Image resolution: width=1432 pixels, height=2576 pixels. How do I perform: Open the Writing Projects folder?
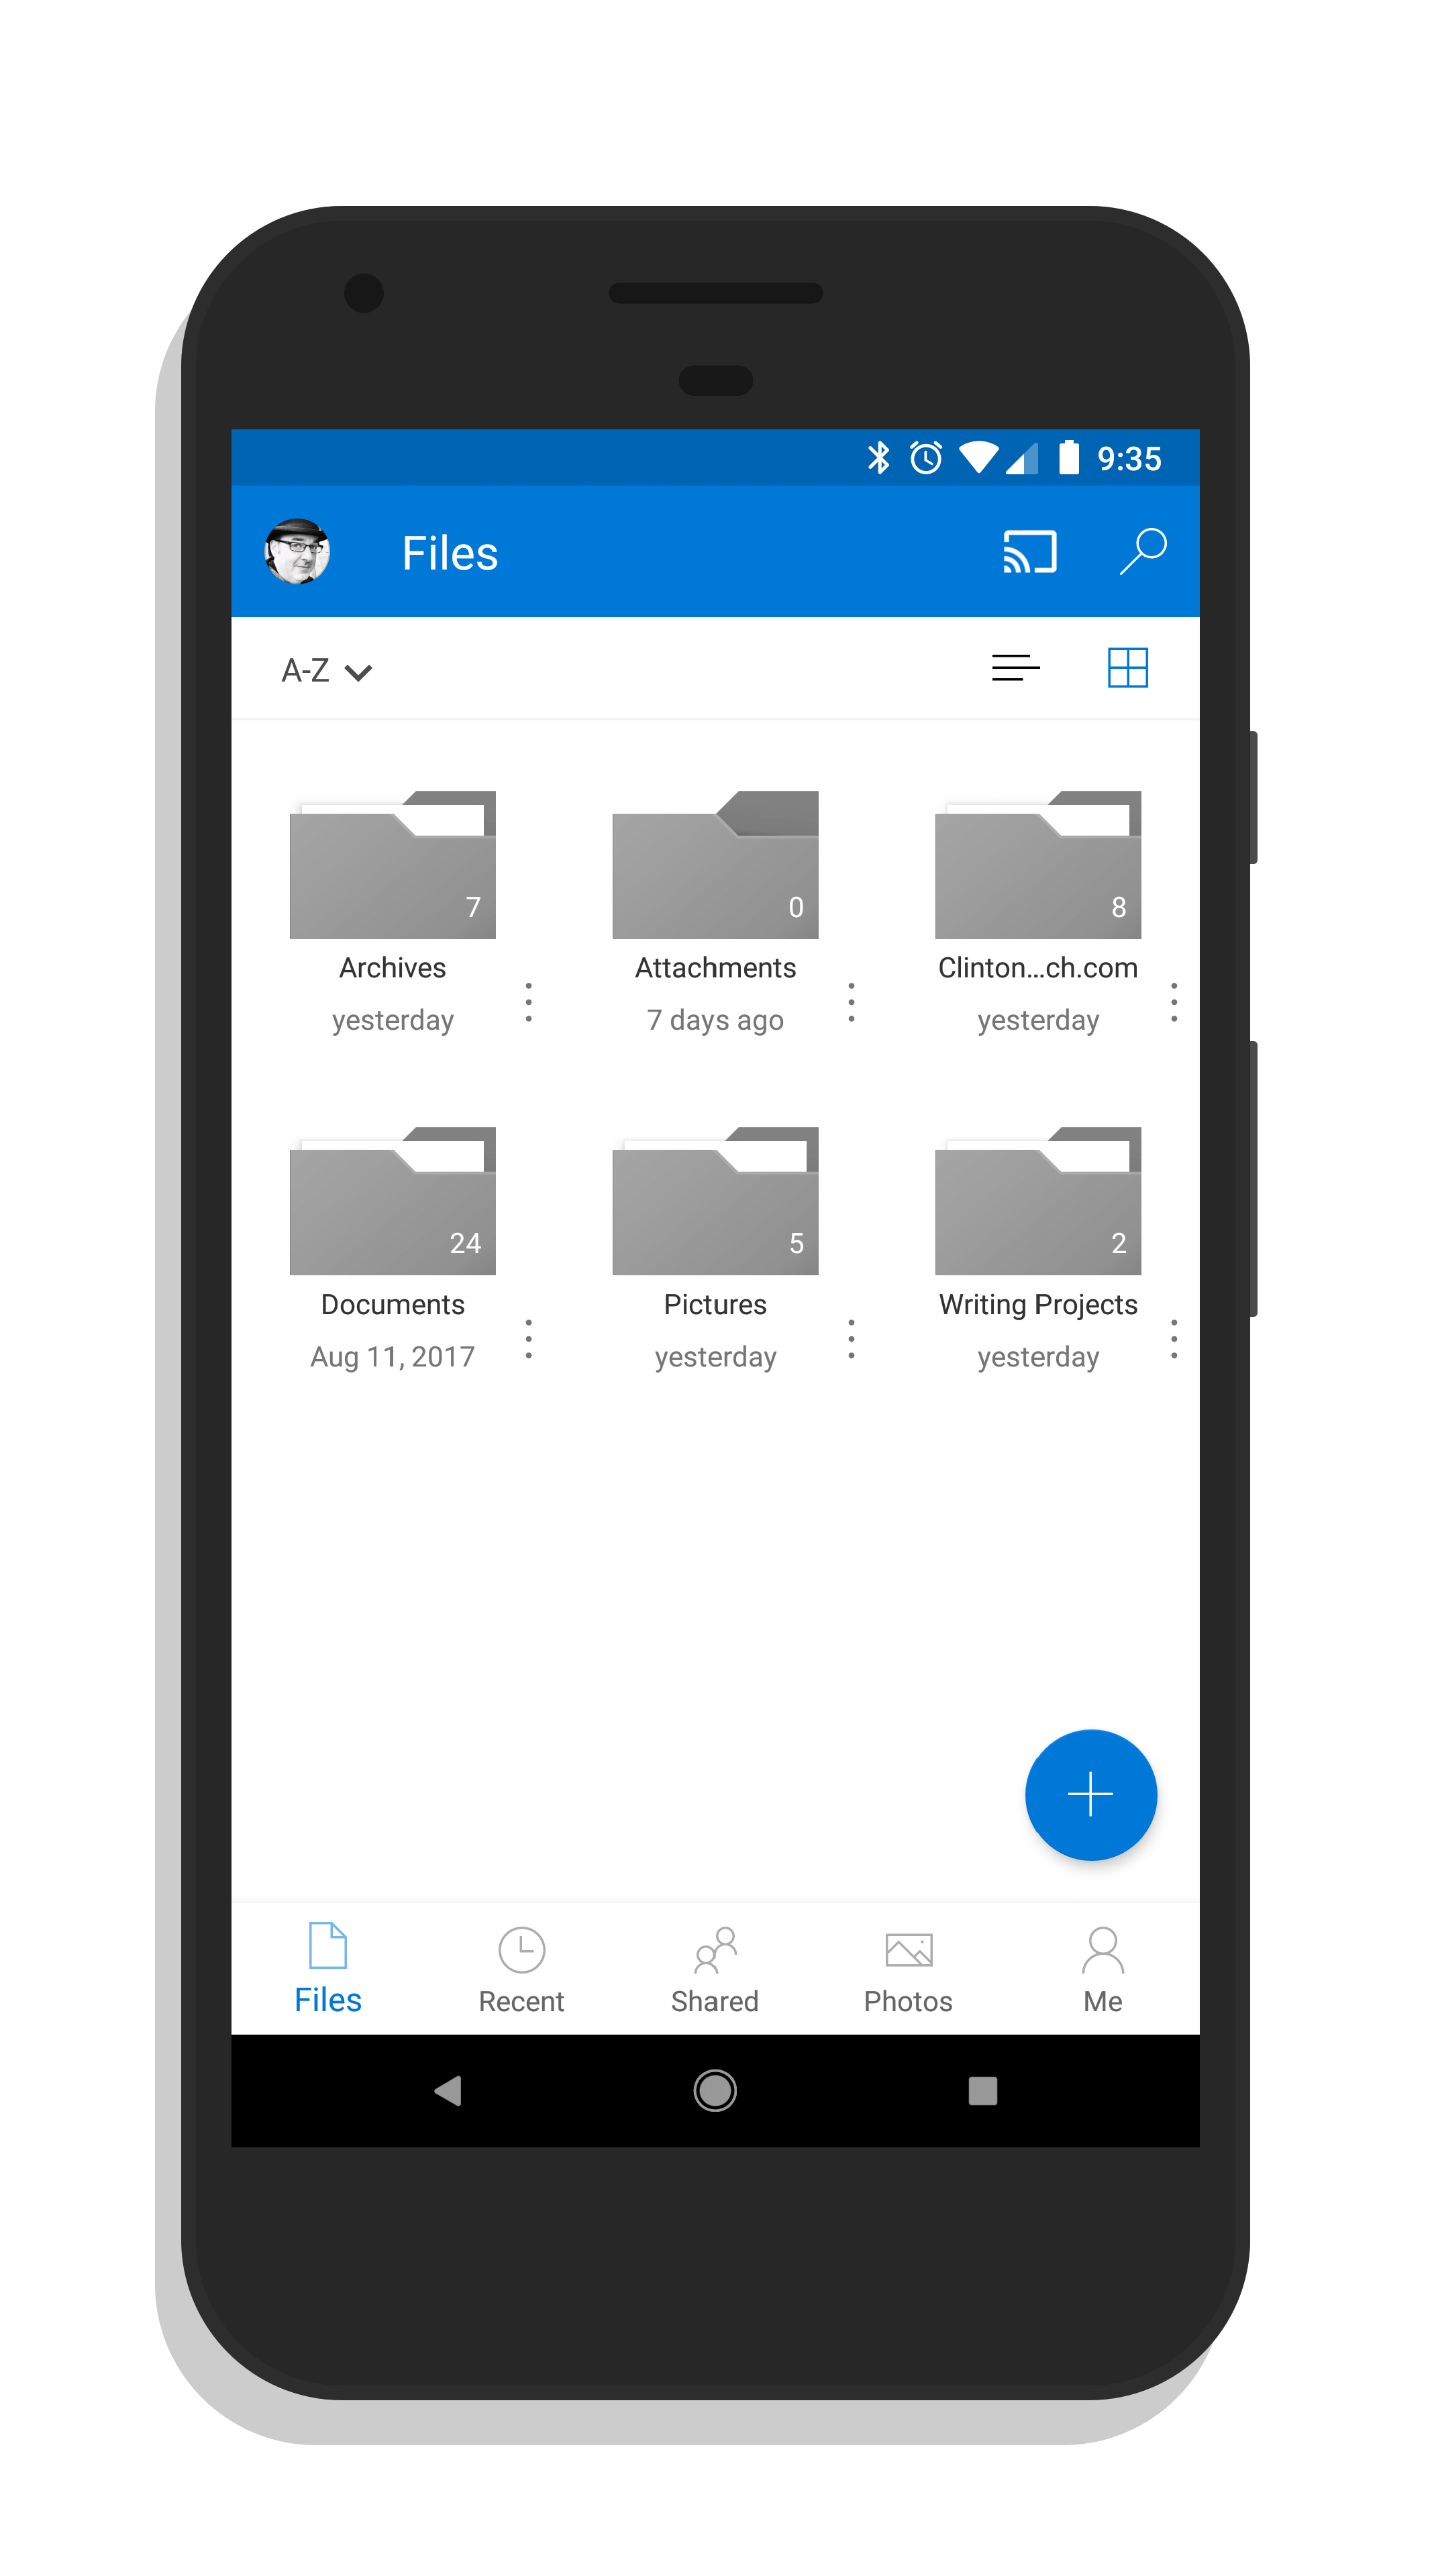1037,1200
